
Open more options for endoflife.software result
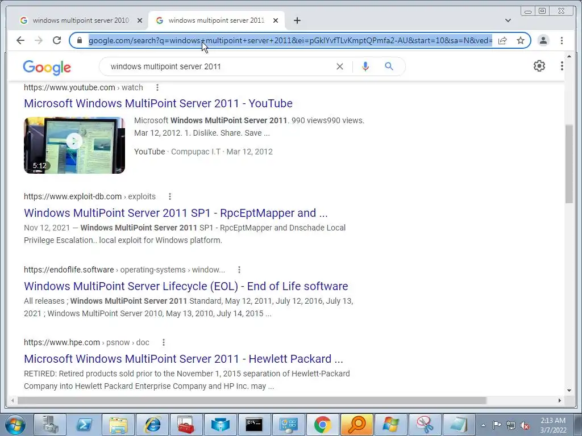[x=239, y=270]
